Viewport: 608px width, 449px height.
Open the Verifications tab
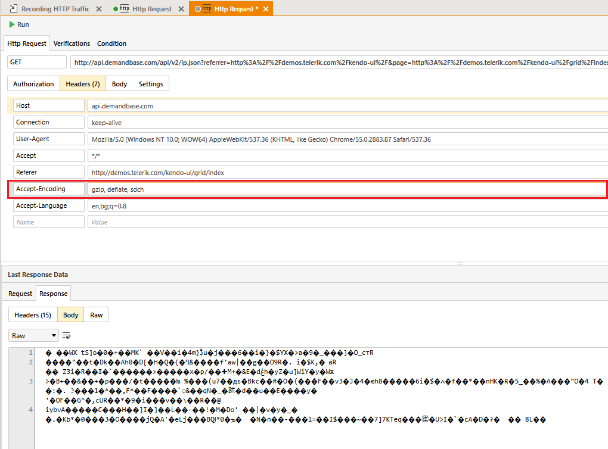(x=72, y=43)
